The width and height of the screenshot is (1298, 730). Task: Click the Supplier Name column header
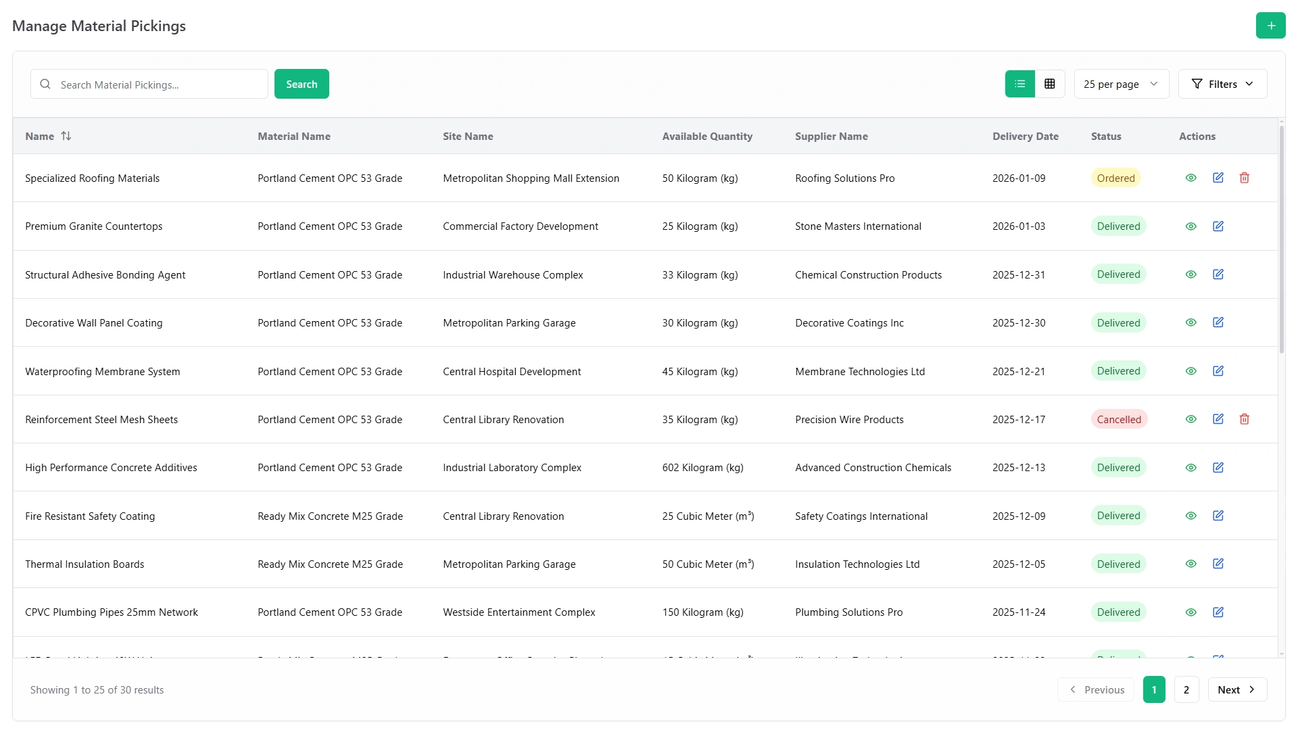click(x=831, y=136)
